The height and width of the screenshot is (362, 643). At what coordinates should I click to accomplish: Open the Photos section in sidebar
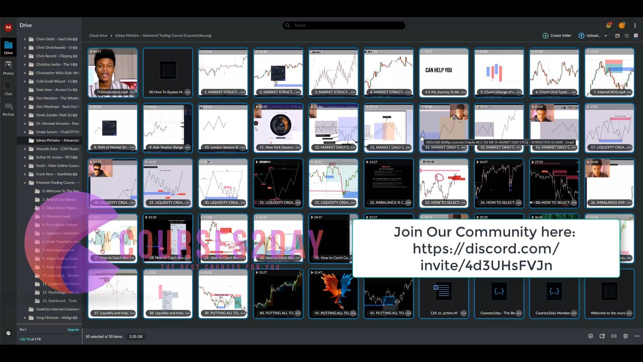[8, 68]
